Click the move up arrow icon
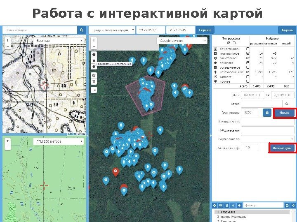The width and height of the screenshot is (297, 222). [233, 206]
